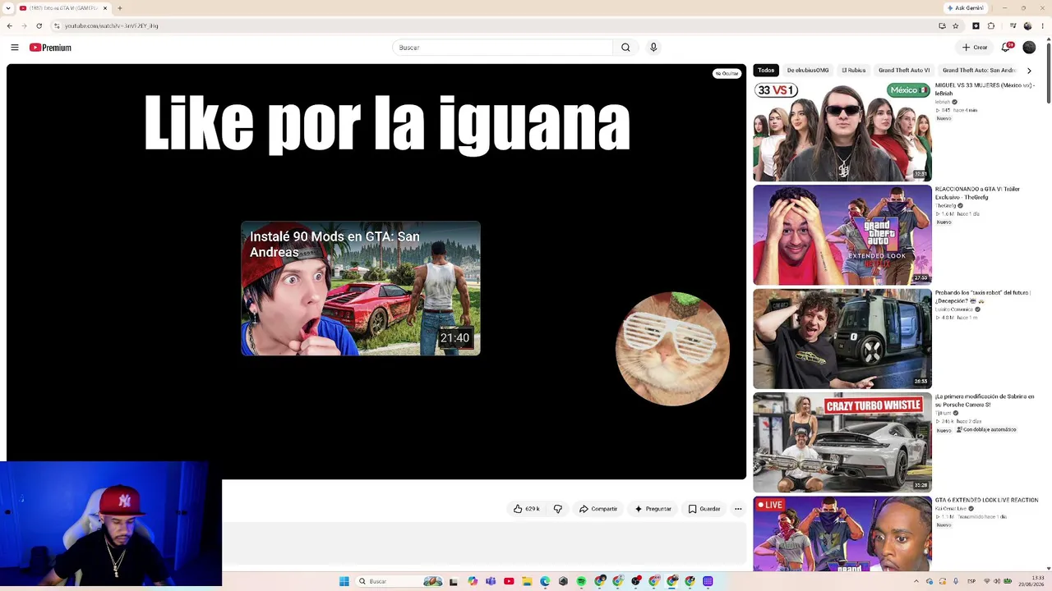The height and width of the screenshot is (591, 1052).
Task: Start voice search with the microphone
Action: pos(653,48)
